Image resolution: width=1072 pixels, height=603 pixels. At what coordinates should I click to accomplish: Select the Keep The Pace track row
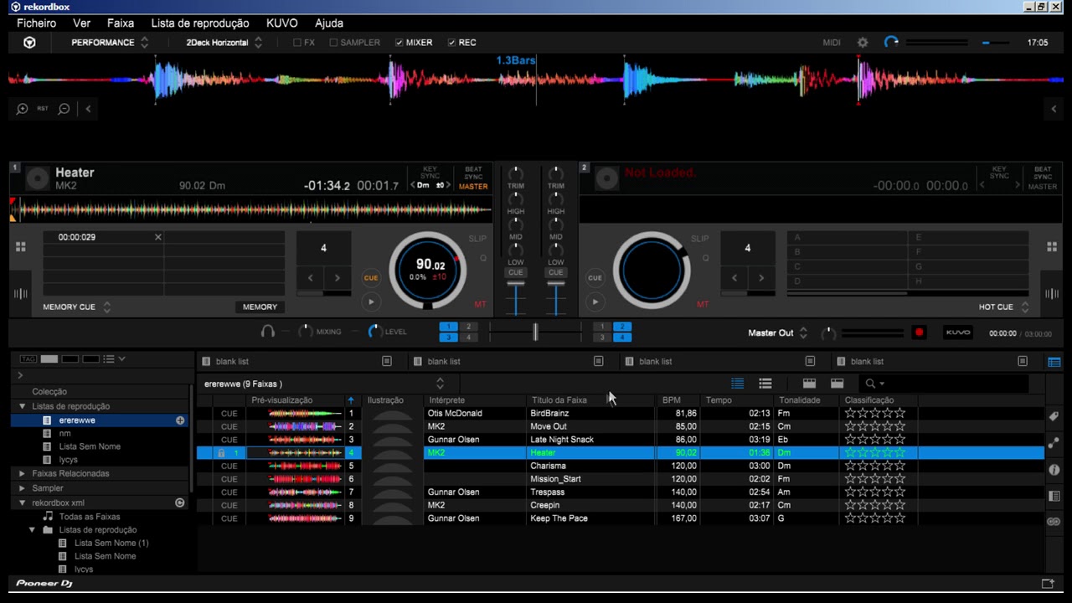point(621,518)
